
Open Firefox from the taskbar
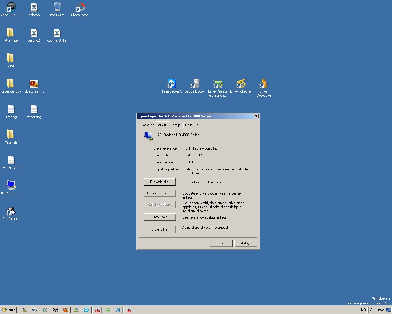tap(66, 310)
